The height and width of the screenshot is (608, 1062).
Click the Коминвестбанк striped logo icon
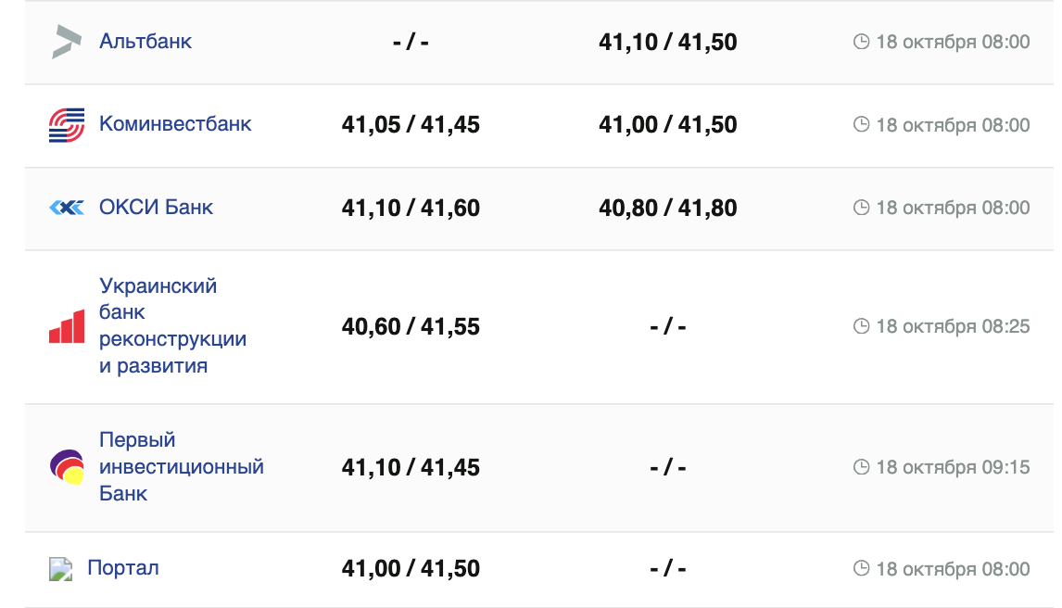67,125
